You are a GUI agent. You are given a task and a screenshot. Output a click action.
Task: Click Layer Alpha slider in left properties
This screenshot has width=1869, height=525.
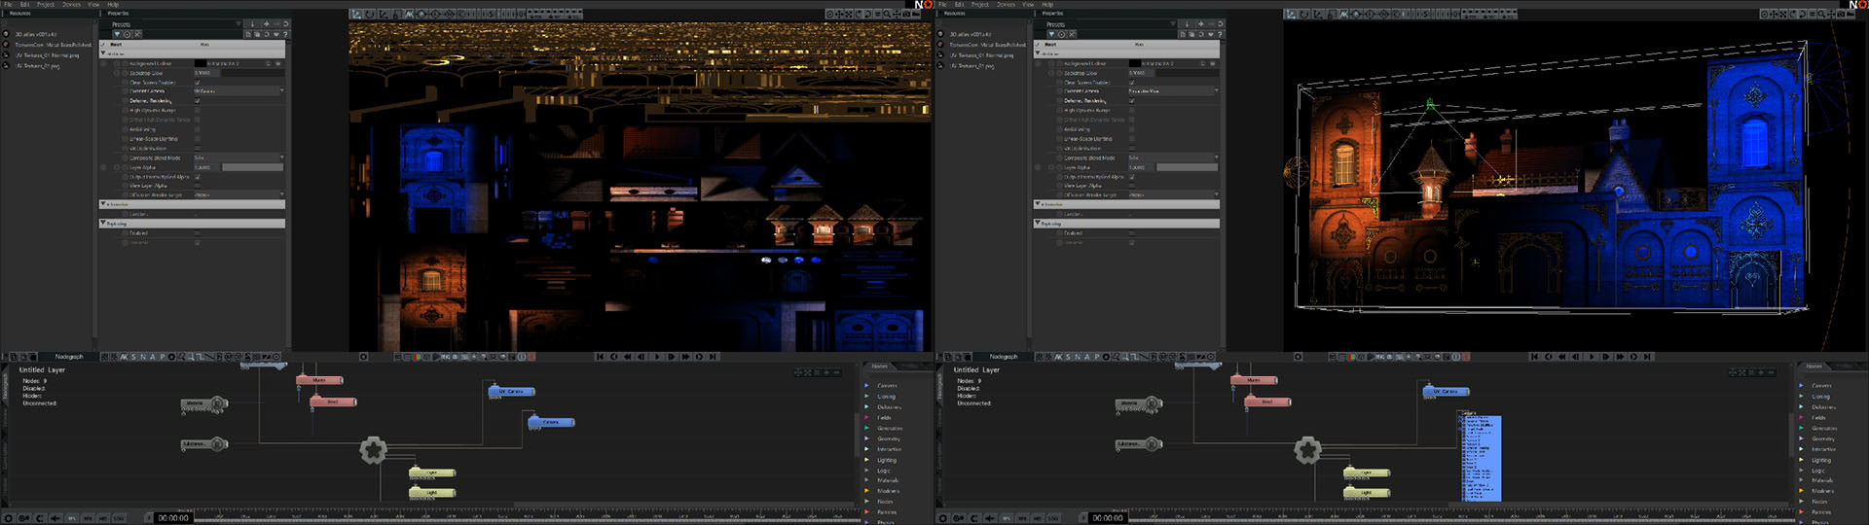click(253, 167)
